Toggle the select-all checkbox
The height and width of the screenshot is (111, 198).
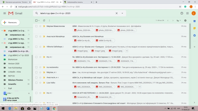click(x=37, y=20)
